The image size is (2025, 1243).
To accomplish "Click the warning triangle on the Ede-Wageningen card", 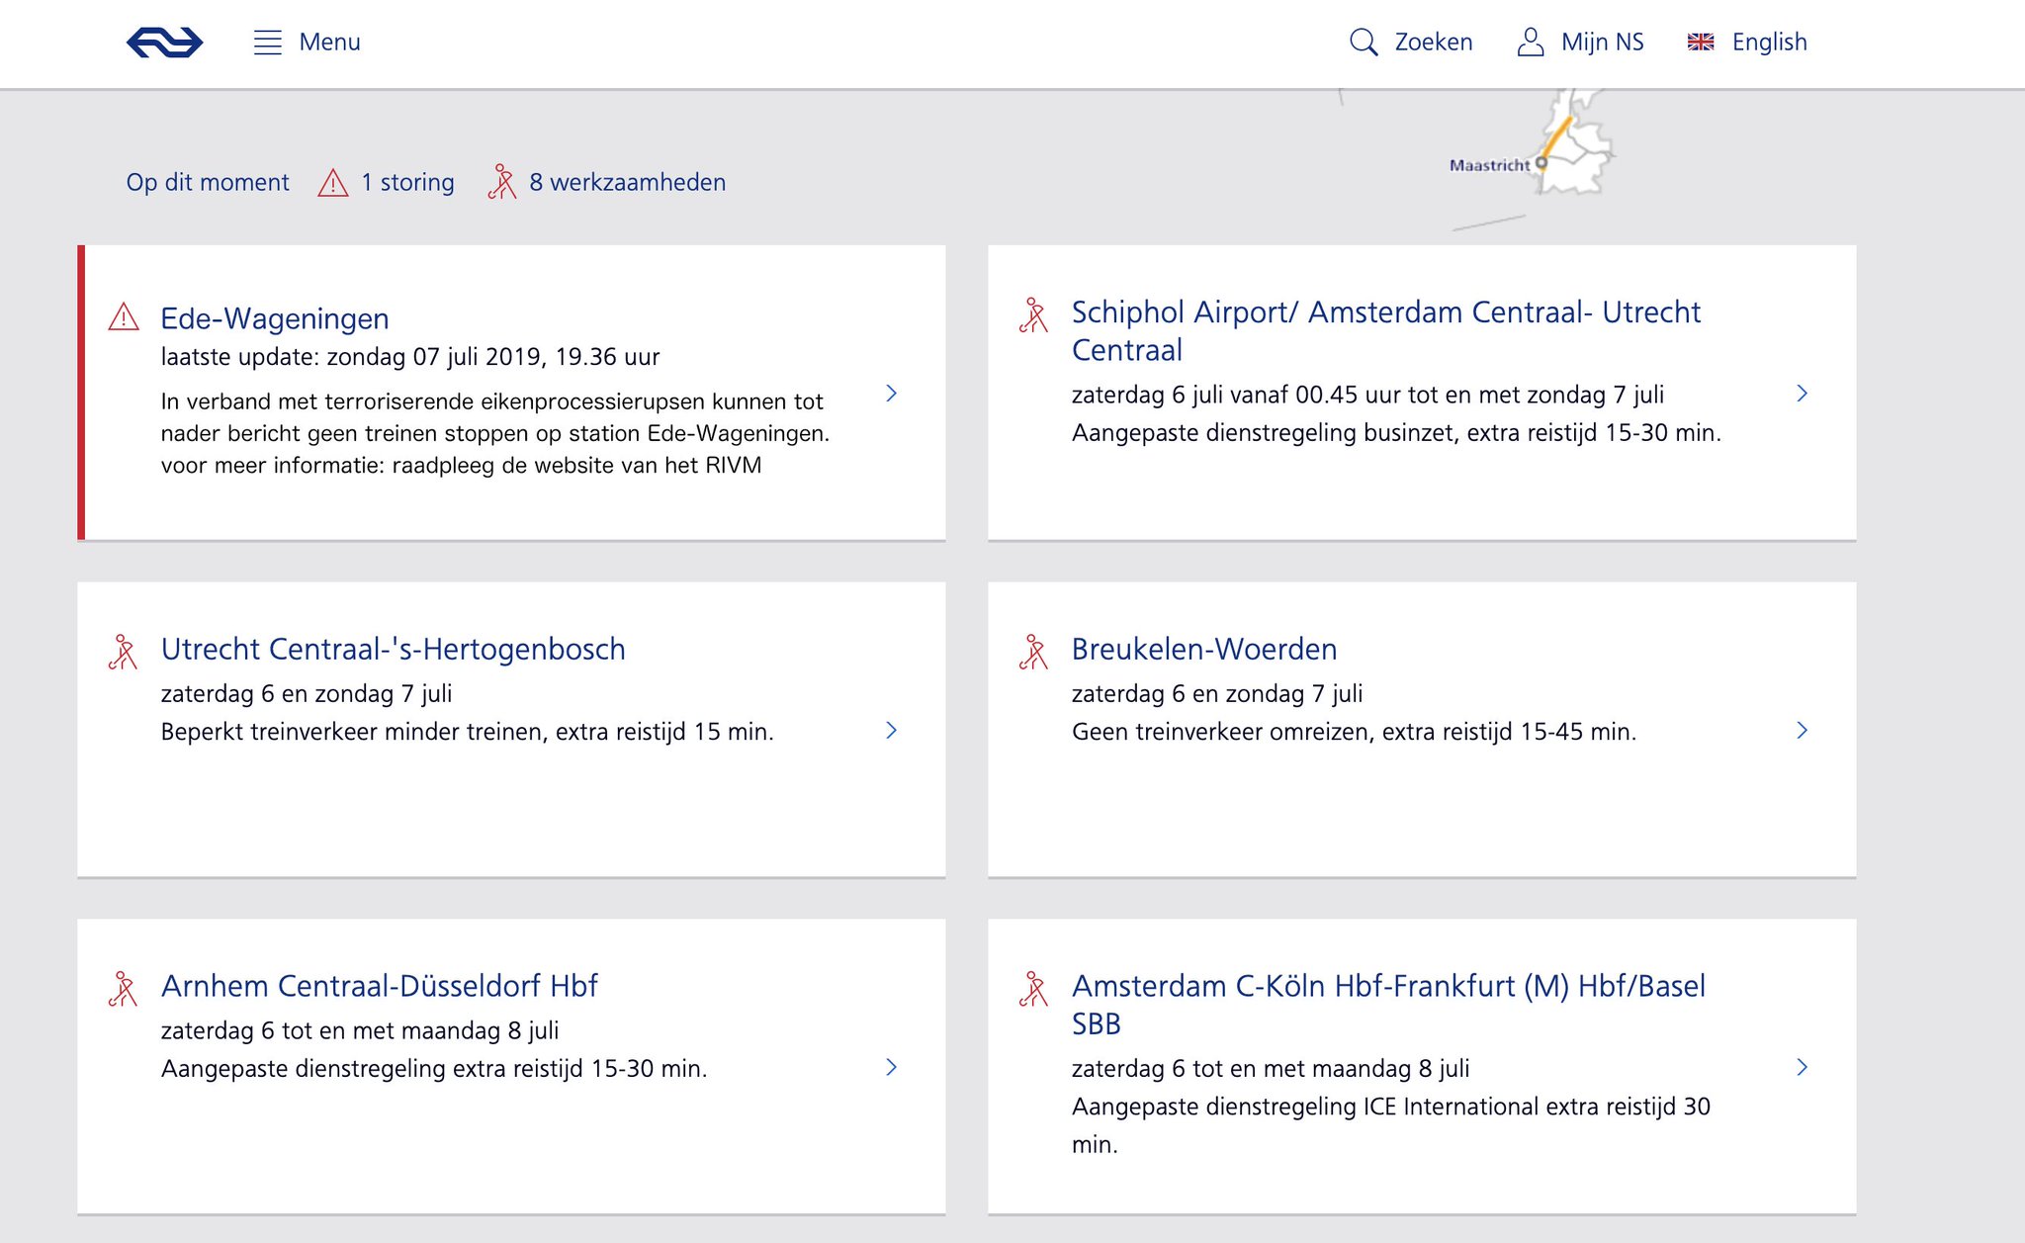I will (x=124, y=317).
